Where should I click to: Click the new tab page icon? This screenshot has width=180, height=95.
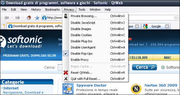click(3, 26)
